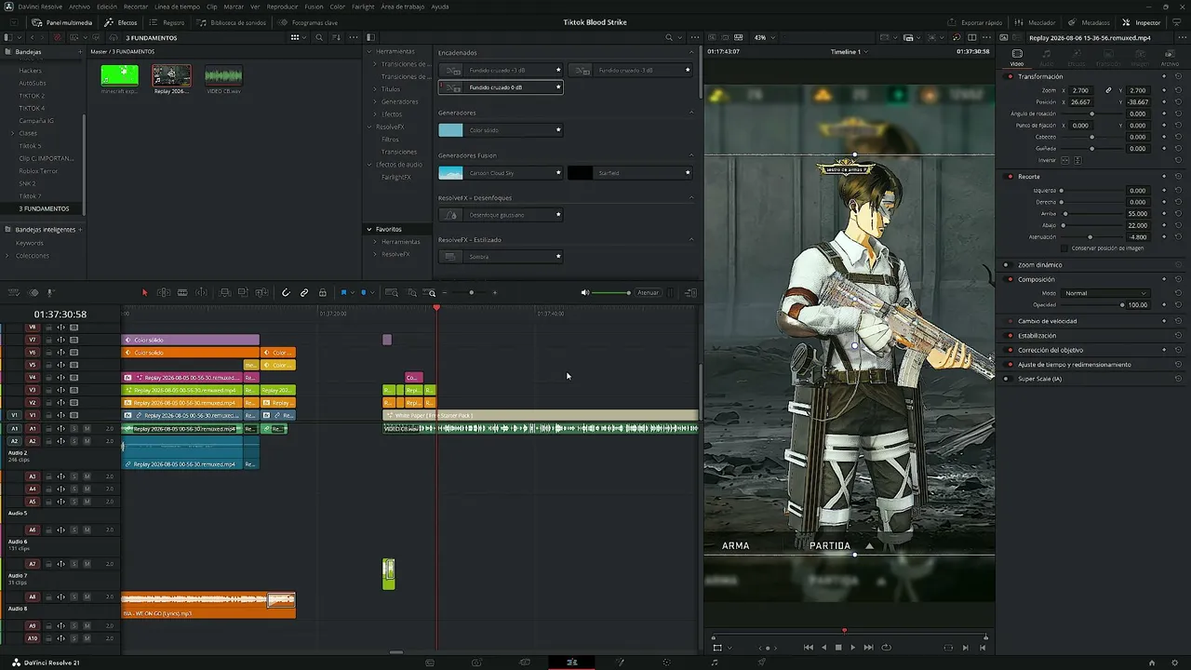Click Exportar rápido button
The height and width of the screenshot is (670, 1191).
click(x=976, y=22)
